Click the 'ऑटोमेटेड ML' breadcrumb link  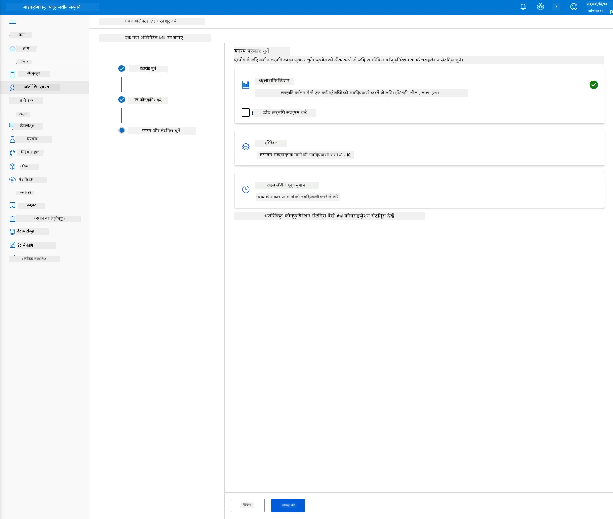coord(145,21)
